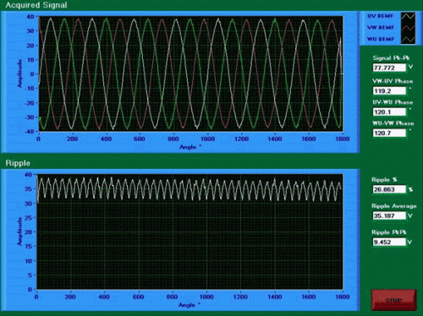Click the red STOP button
423x316 pixels.
click(393, 300)
